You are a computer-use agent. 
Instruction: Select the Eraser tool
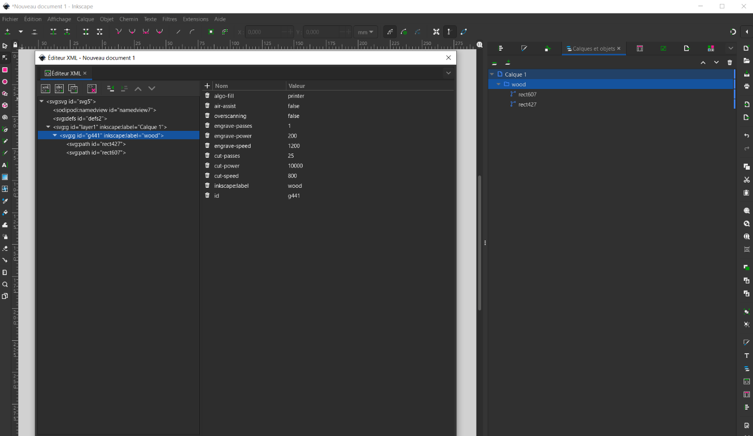pos(5,248)
